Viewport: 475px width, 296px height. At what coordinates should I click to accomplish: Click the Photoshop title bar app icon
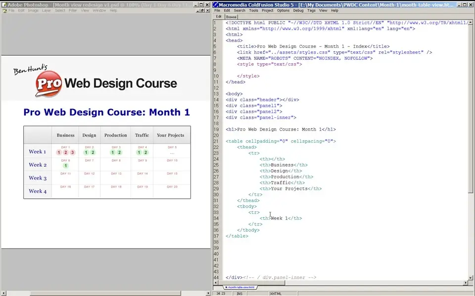tap(4, 5)
